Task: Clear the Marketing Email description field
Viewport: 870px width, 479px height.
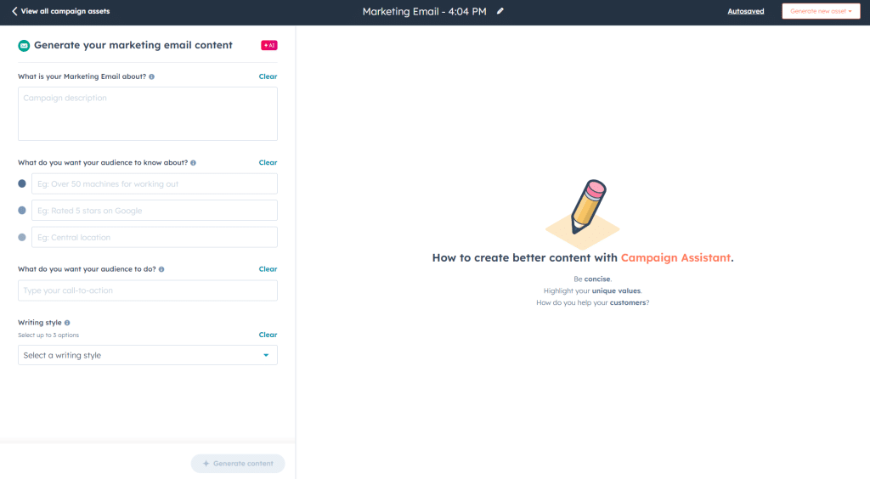Action: click(x=268, y=76)
